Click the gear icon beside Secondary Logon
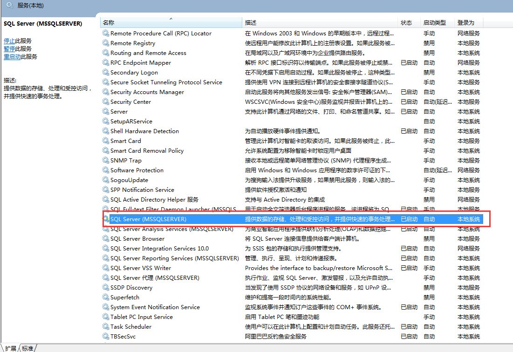Viewport: 513px width, 352px height. click(105, 72)
